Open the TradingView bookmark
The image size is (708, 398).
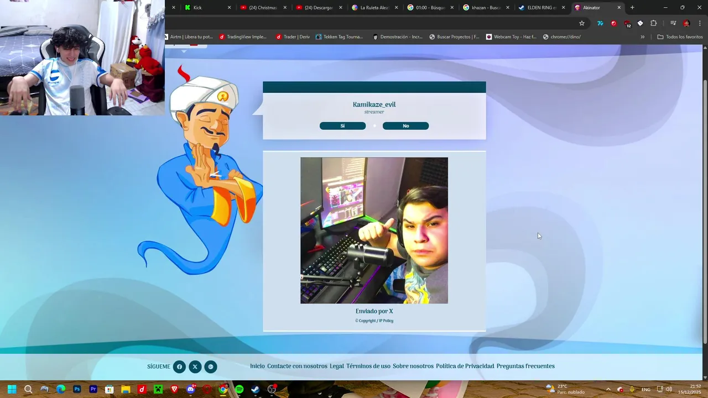pyautogui.click(x=243, y=37)
